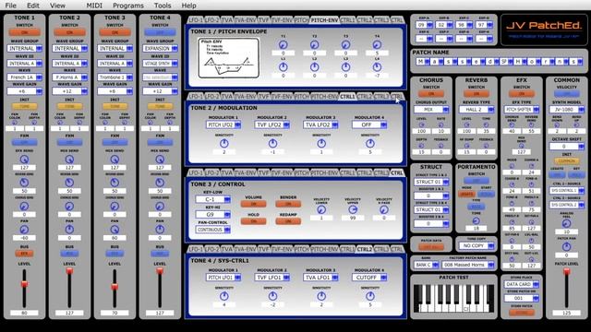The height and width of the screenshot is (332, 591).
Task: Click Tone 2 Modulator 1 sensitivity knob
Action: (x=223, y=144)
